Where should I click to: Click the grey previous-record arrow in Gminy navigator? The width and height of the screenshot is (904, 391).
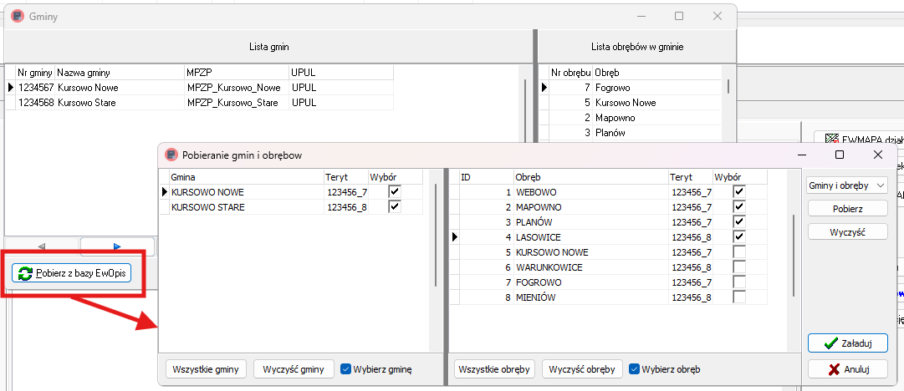click(42, 246)
